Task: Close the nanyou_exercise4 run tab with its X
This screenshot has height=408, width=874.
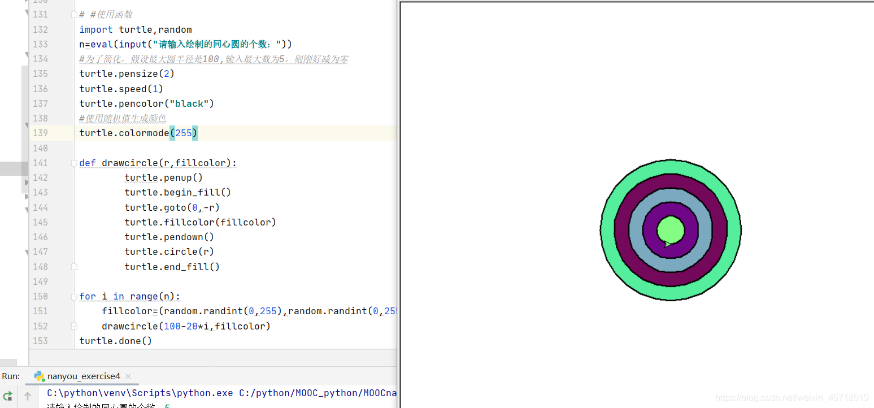Action: pyautogui.click(x=128, y=375)
